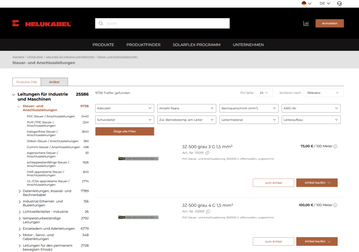359x252 pixels.
Task: Click info icon beside 73,00 € price
Action: (x=335, y=147)
